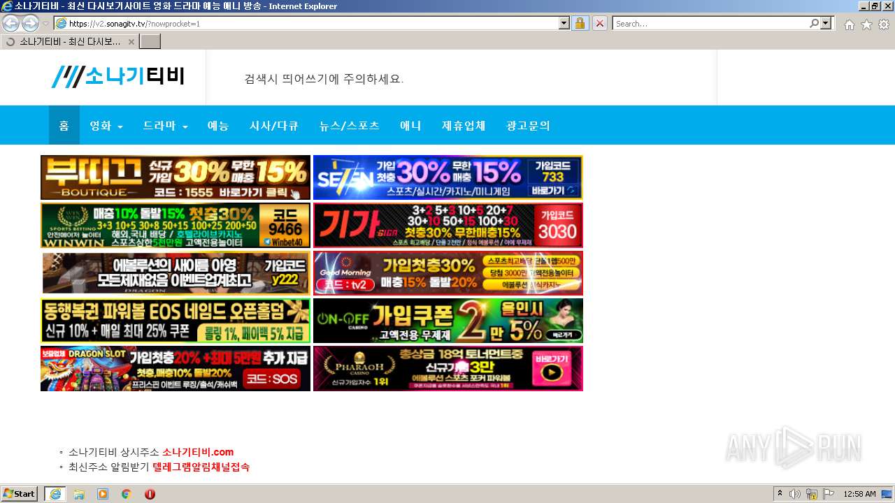Open the Home page icon

click(849, 24)
